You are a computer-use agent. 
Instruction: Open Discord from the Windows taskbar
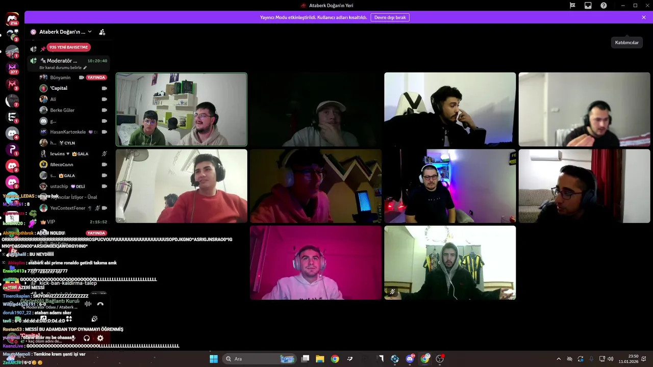point(410,359)
